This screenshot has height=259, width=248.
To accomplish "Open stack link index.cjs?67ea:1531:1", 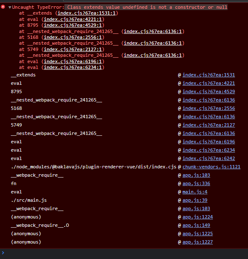I will 87,13.
